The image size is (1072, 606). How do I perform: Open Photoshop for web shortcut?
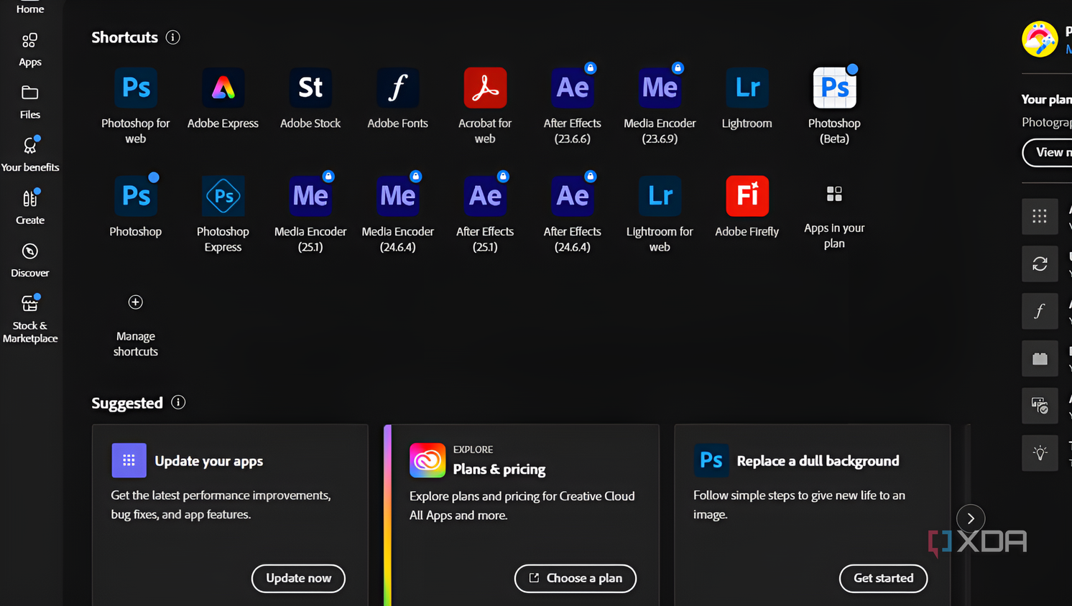click(136, 88)
